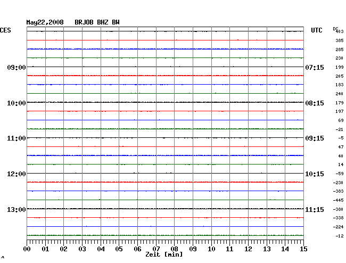Click the minute label "00" on the time axis
The height and width of the screenshot is (263, 346).
tap(27, 249)
